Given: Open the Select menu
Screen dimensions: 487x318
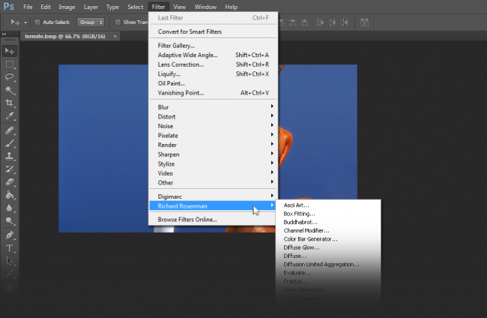Looking at the screenshot, I should pyautogui.click(x=136, y=7).
